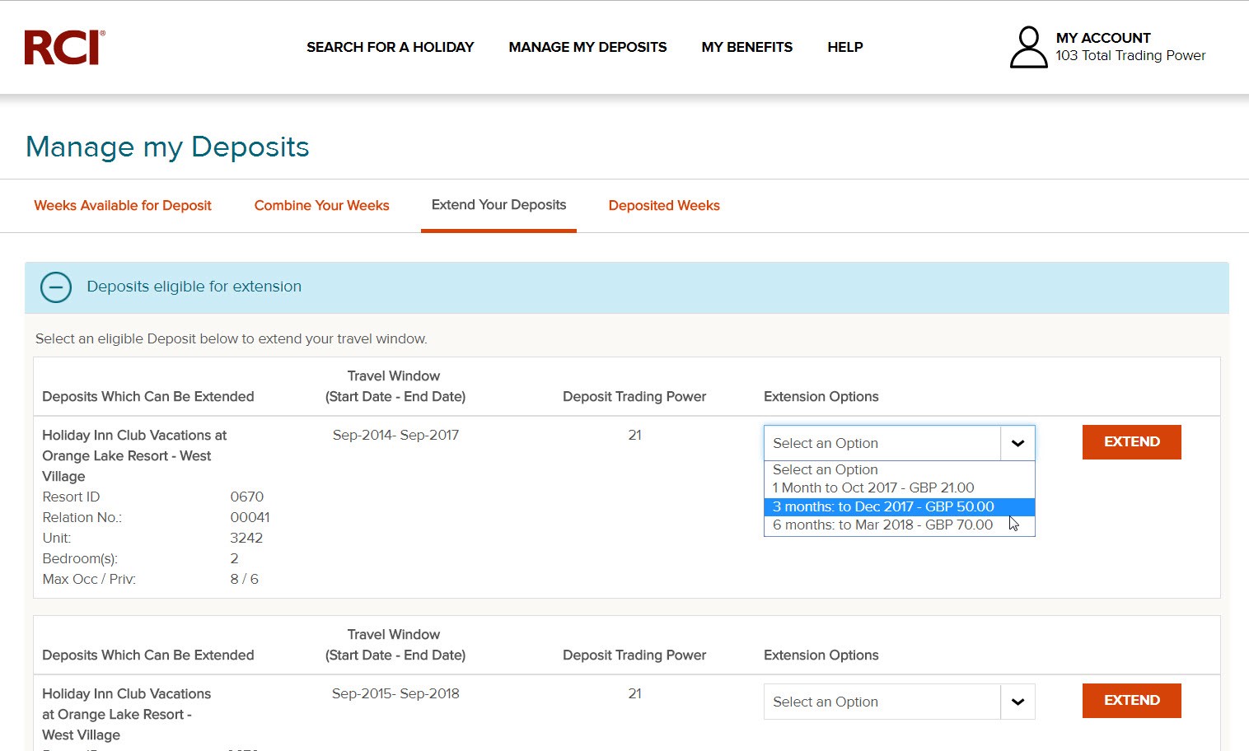Switch to Weeks Available for Deposit tab
Image resolution: width=1249 pixels, height=751 pixels.
pos(123,206)
